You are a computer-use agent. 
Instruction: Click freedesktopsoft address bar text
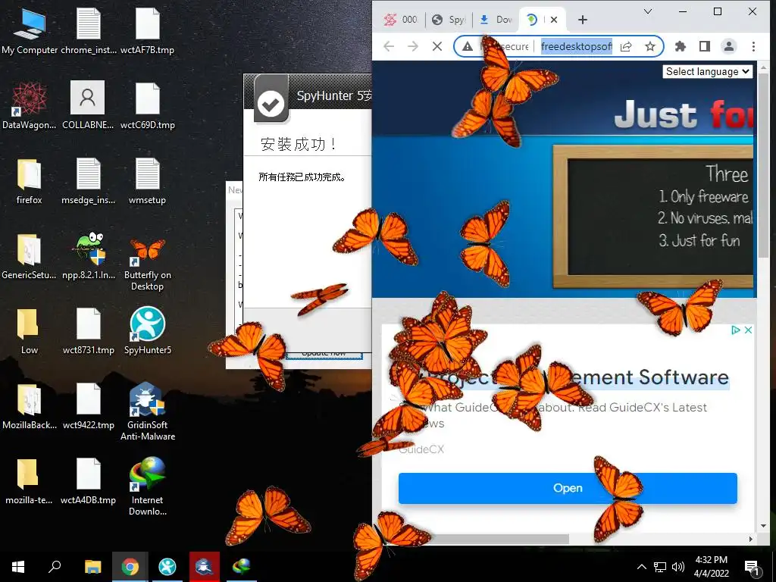577,46
